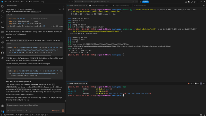Toggle bottom panel visibility
The width and height of the screenshot is (206, 116).
192,2
